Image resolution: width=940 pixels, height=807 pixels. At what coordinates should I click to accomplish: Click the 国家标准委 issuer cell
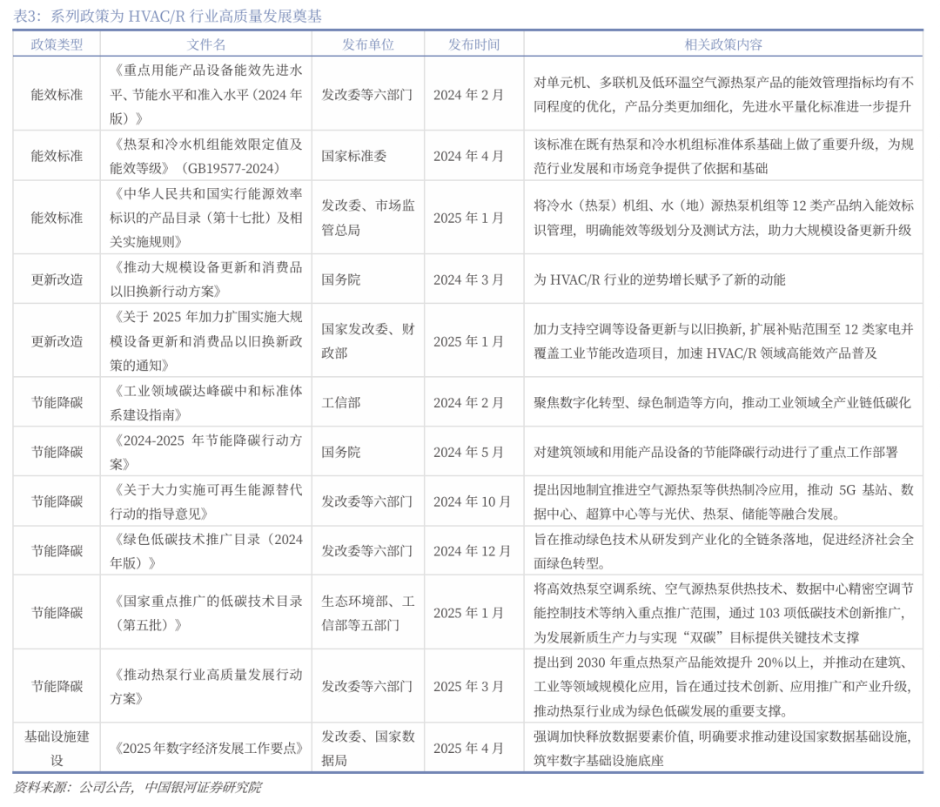[354, 156]
